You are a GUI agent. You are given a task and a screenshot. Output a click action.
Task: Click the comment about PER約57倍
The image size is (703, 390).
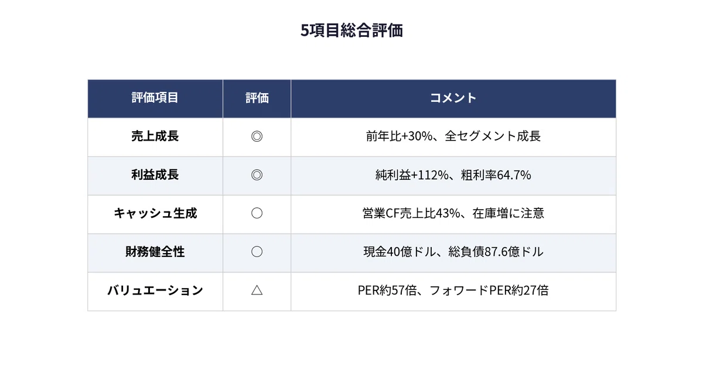pos(453,290)
